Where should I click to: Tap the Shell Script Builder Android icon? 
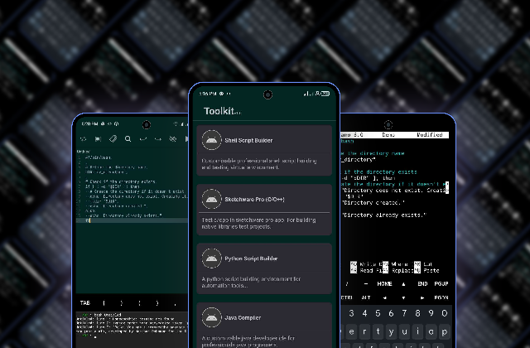tap(212, 140)
